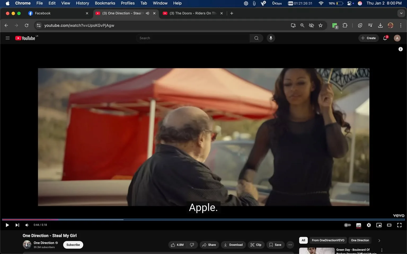
Task: Expand the Chrome tab search dropdown
Action: click(x=401, y=13)
